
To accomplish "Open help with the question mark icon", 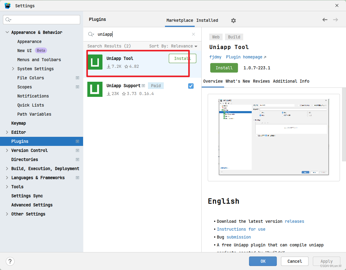I will [x=10, y=262].
